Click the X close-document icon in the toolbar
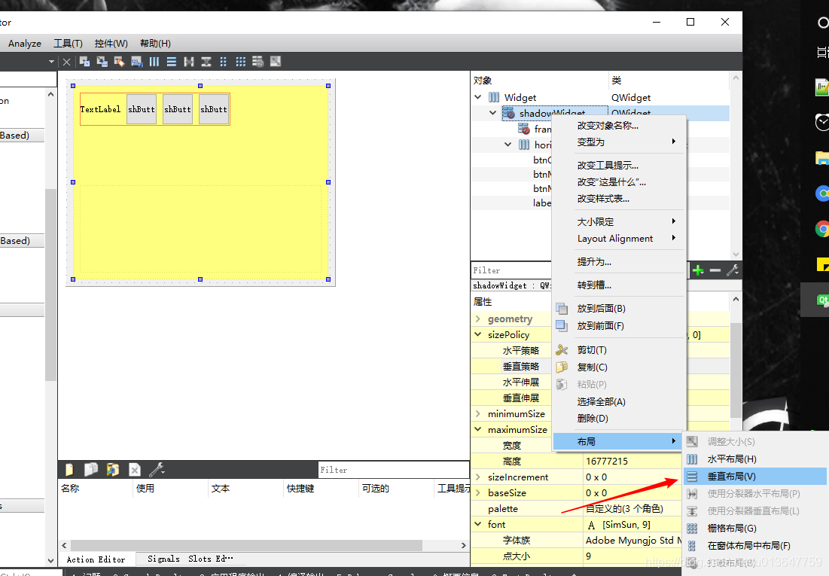The height and width of the screenshot is (576, 829). pyautogui.click(x=66, y=62)
